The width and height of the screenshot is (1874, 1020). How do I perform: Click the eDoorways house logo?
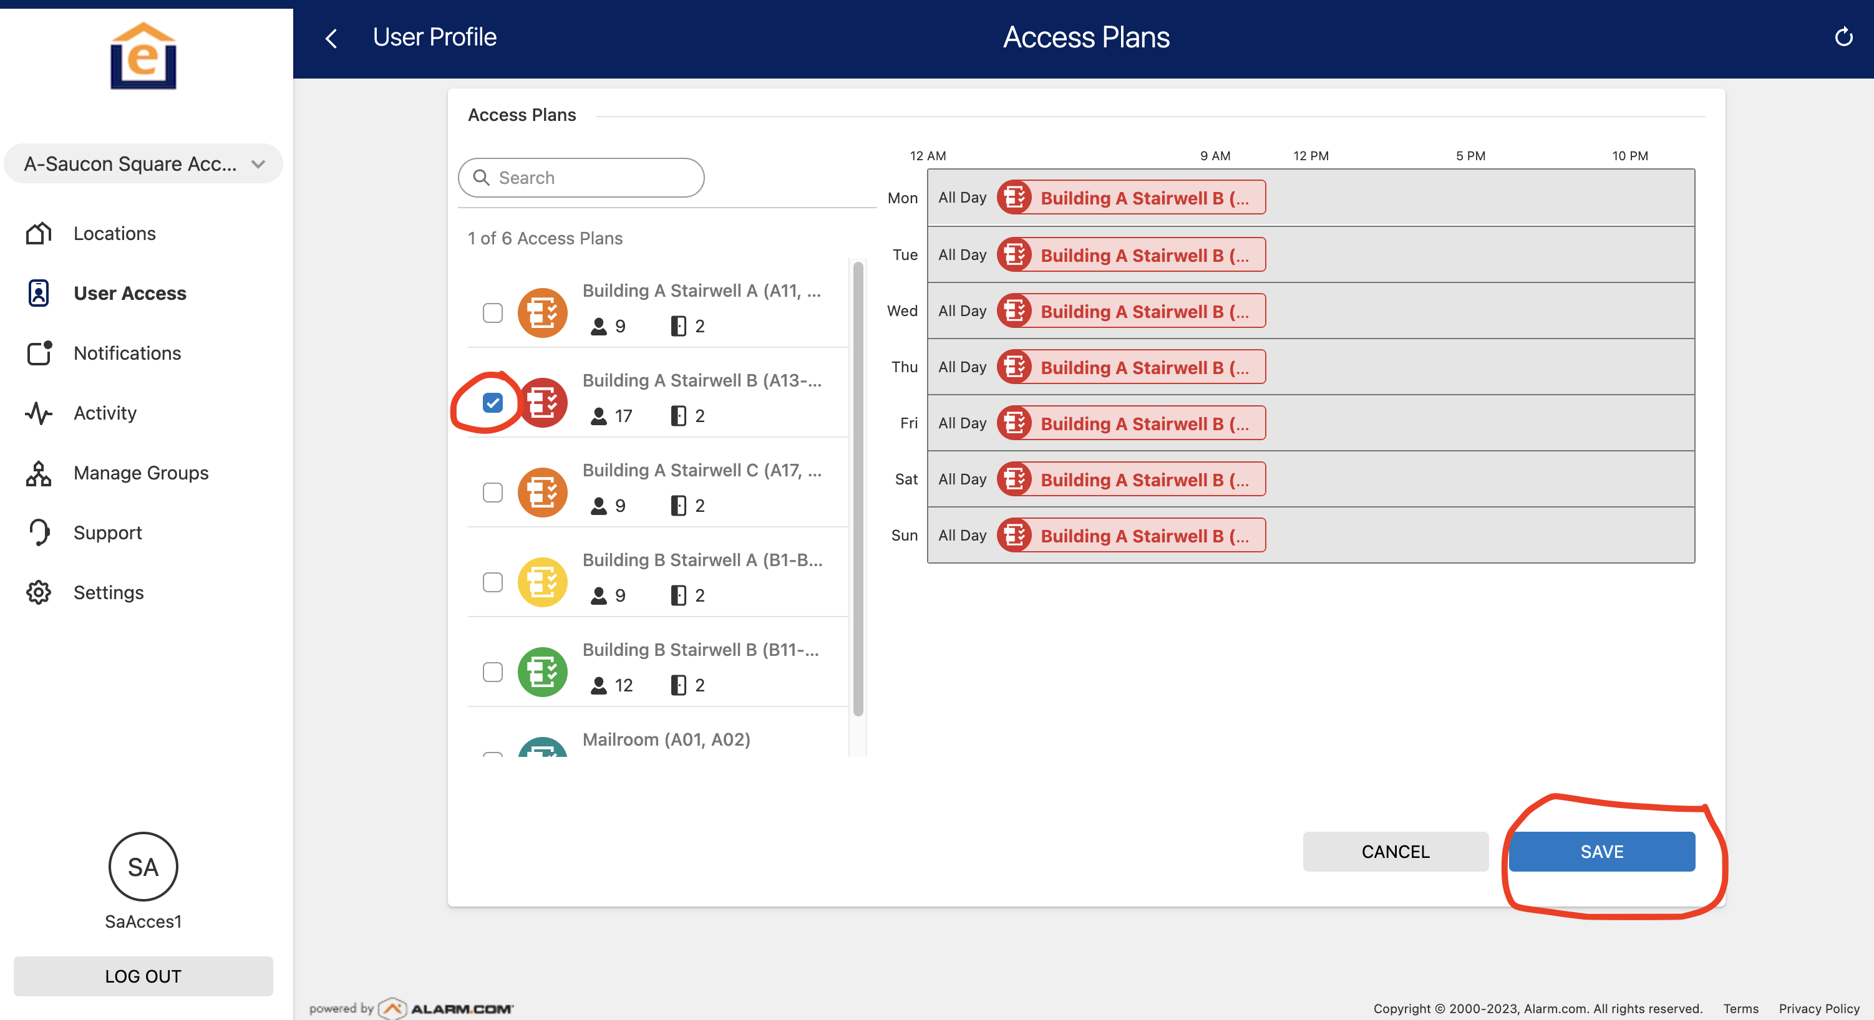[x=143, y=57]
